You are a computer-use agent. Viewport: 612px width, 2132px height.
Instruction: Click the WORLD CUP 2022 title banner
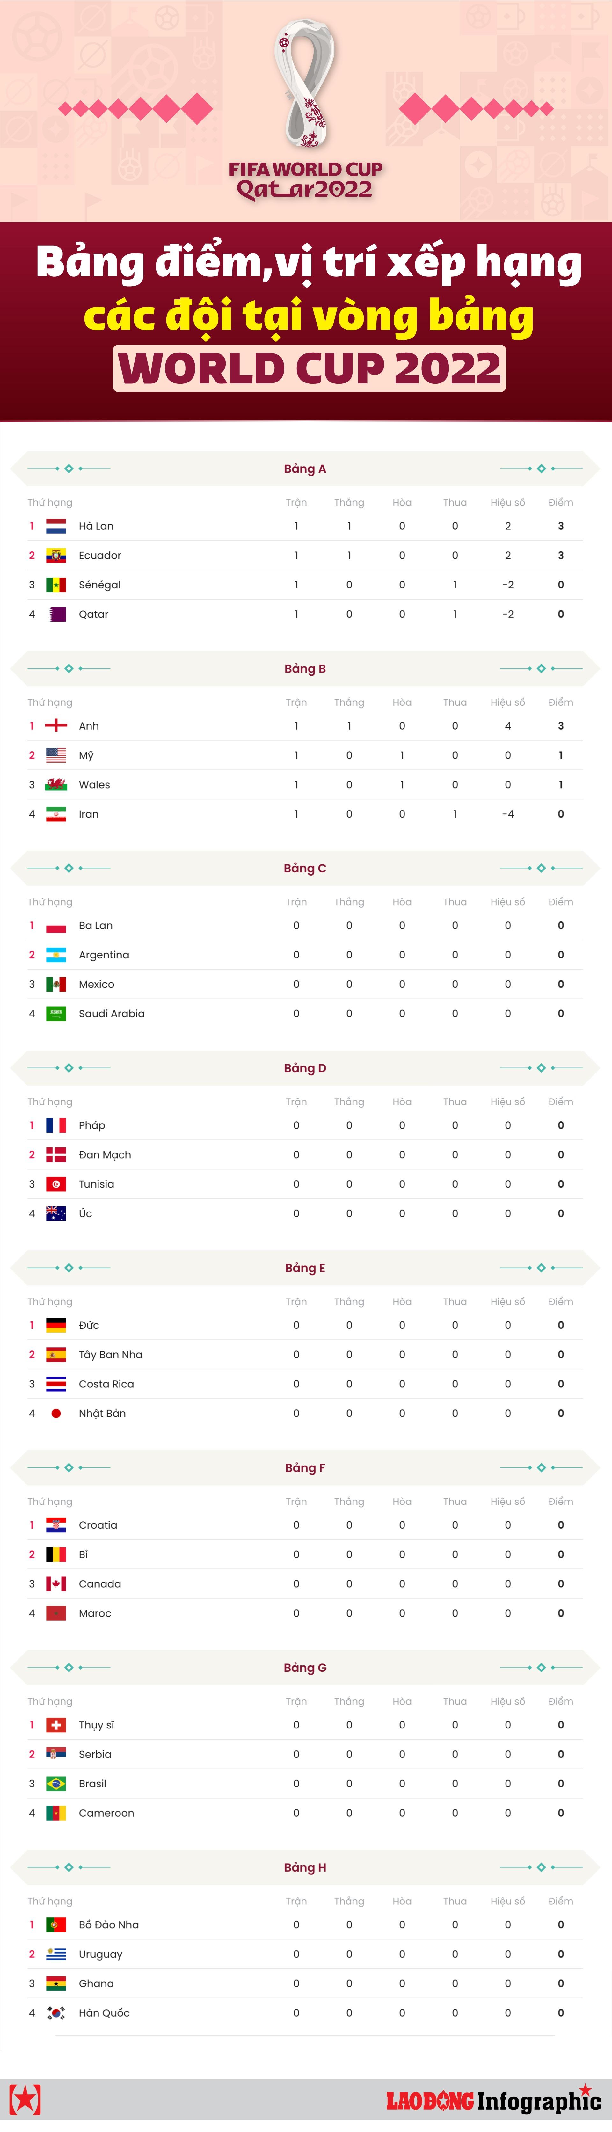click(309, 369)
